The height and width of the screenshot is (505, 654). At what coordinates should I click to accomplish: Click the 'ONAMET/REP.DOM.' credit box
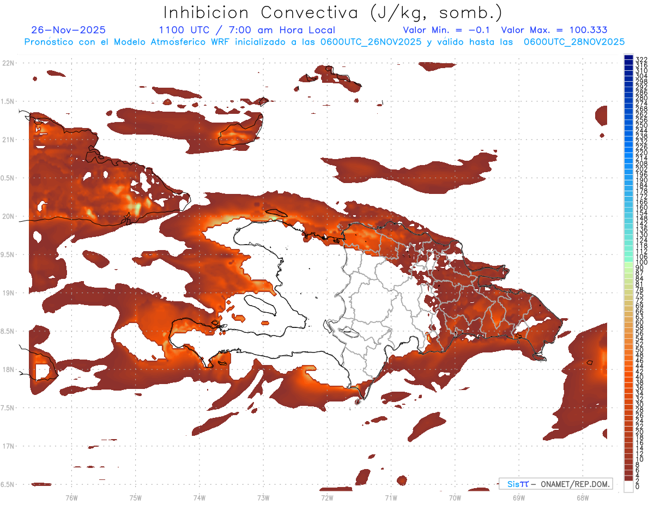pyautogui.click(x=555, y=484)
